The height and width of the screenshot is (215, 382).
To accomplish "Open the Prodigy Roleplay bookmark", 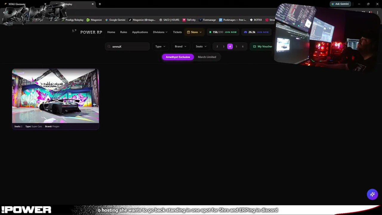I will tap(73, 20).
